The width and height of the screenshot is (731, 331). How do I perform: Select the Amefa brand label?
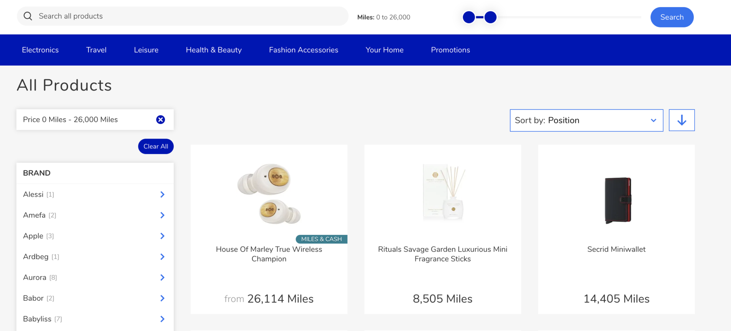pos(34,215)
